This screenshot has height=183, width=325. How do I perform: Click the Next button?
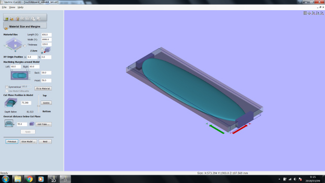click(45, 141)
